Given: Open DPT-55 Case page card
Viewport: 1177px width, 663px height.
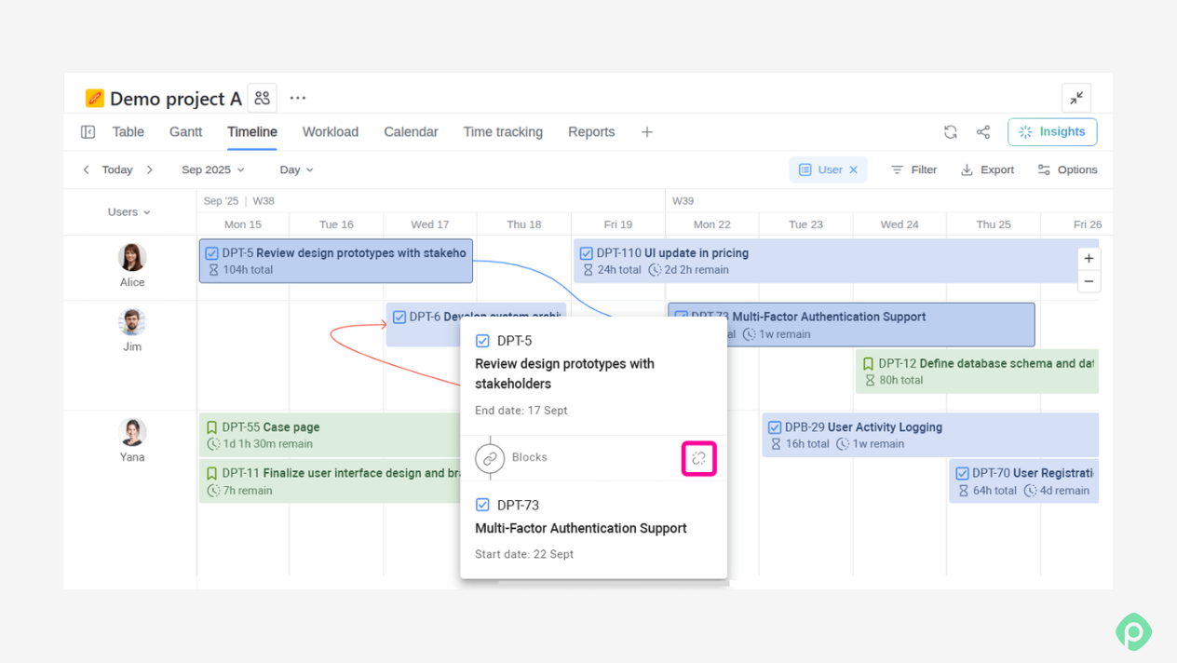Looking at the screenshot, I should [x=330, y=435].
